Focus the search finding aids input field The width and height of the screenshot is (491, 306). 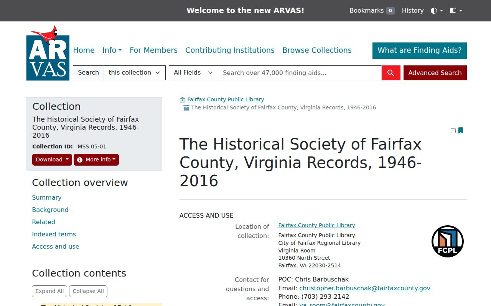pyautogui.click(x=300, y=73)
